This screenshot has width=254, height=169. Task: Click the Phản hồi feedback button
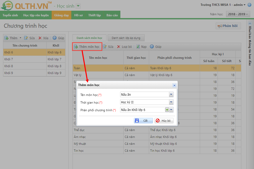228,26
